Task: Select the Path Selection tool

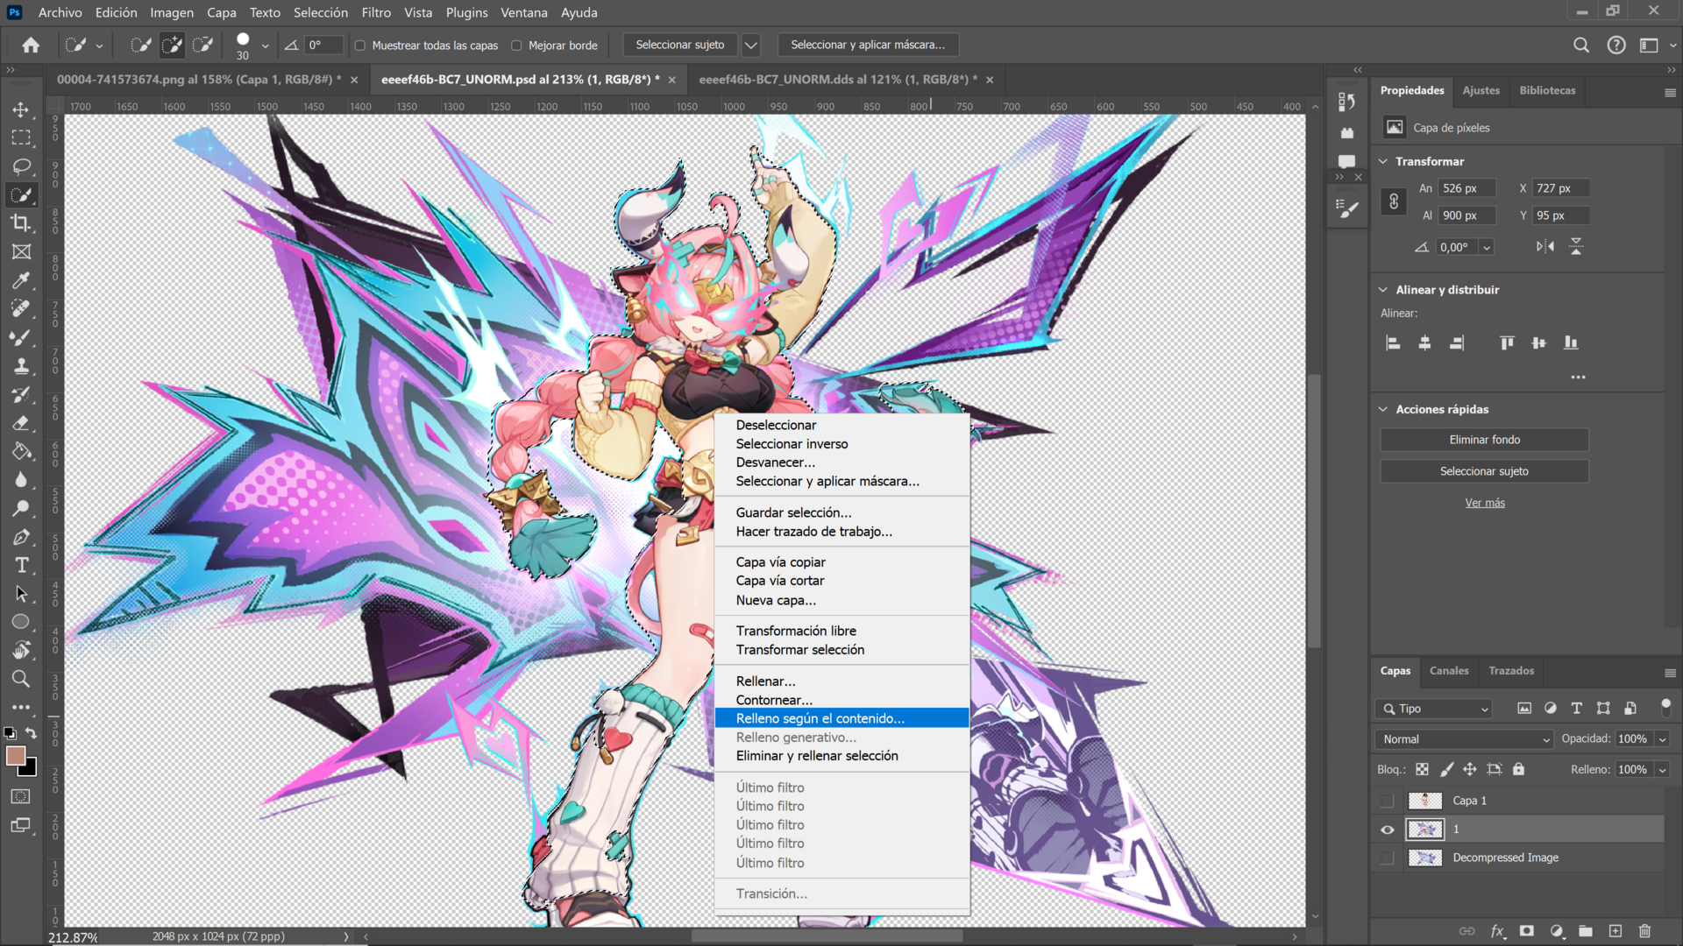Action: (x=21, y=594)
